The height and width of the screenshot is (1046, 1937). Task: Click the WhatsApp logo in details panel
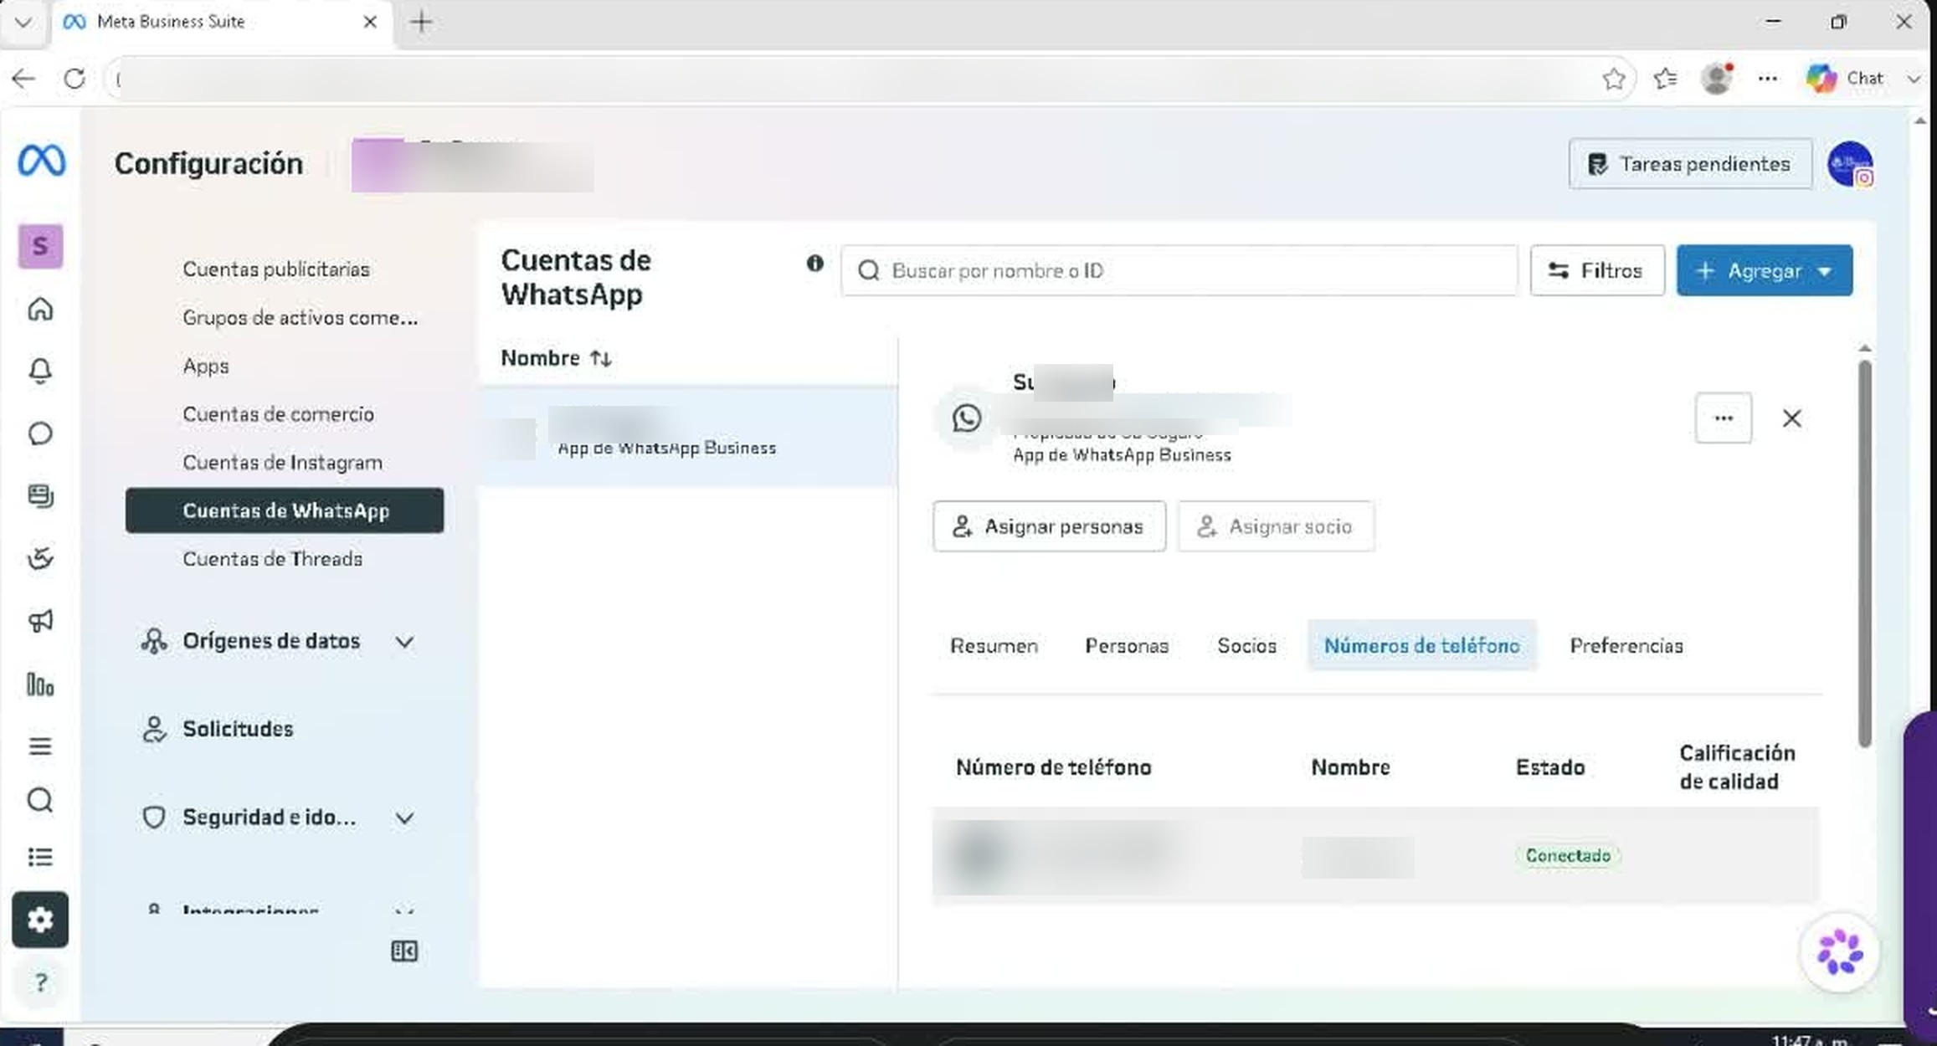(966, 418)
